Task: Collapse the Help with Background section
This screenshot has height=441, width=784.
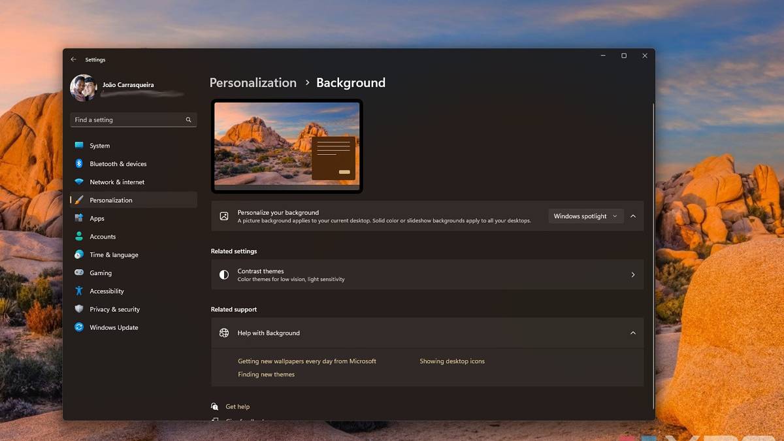Action: click(x=632, y=333)
